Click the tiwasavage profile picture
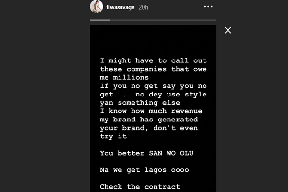The image size is (288, 192). click(x=96, y=7)
